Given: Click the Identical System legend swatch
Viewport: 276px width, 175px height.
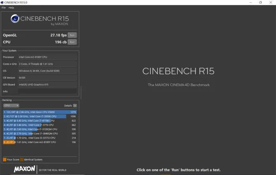Looking at the screenshot, I should 22,159.
